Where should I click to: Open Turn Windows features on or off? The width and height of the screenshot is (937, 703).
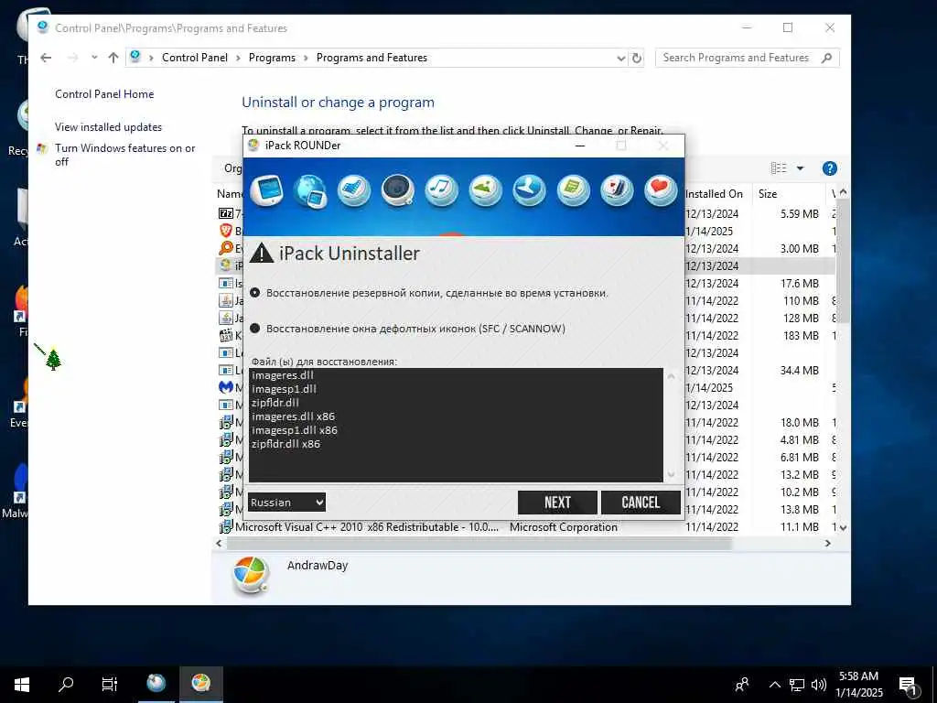(x=124, y=155)
